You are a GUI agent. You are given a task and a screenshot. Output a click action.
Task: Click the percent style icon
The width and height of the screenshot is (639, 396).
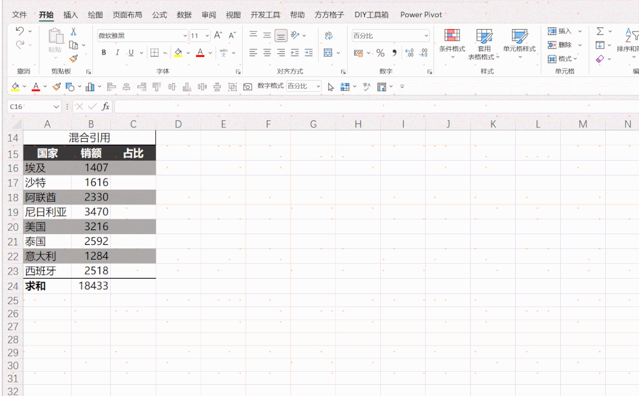click(x=380, y=53)
